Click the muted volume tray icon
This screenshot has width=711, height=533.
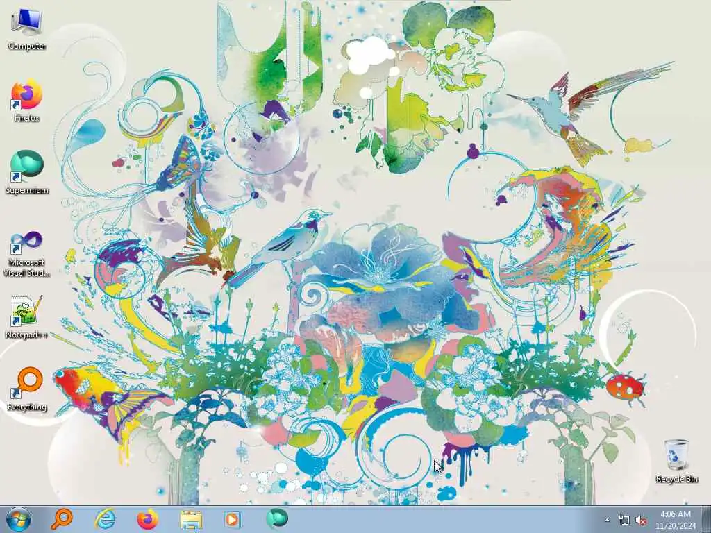tap(641, 521)
